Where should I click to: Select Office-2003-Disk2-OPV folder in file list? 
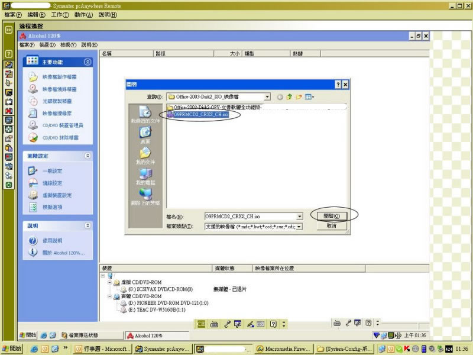(215, 107)
